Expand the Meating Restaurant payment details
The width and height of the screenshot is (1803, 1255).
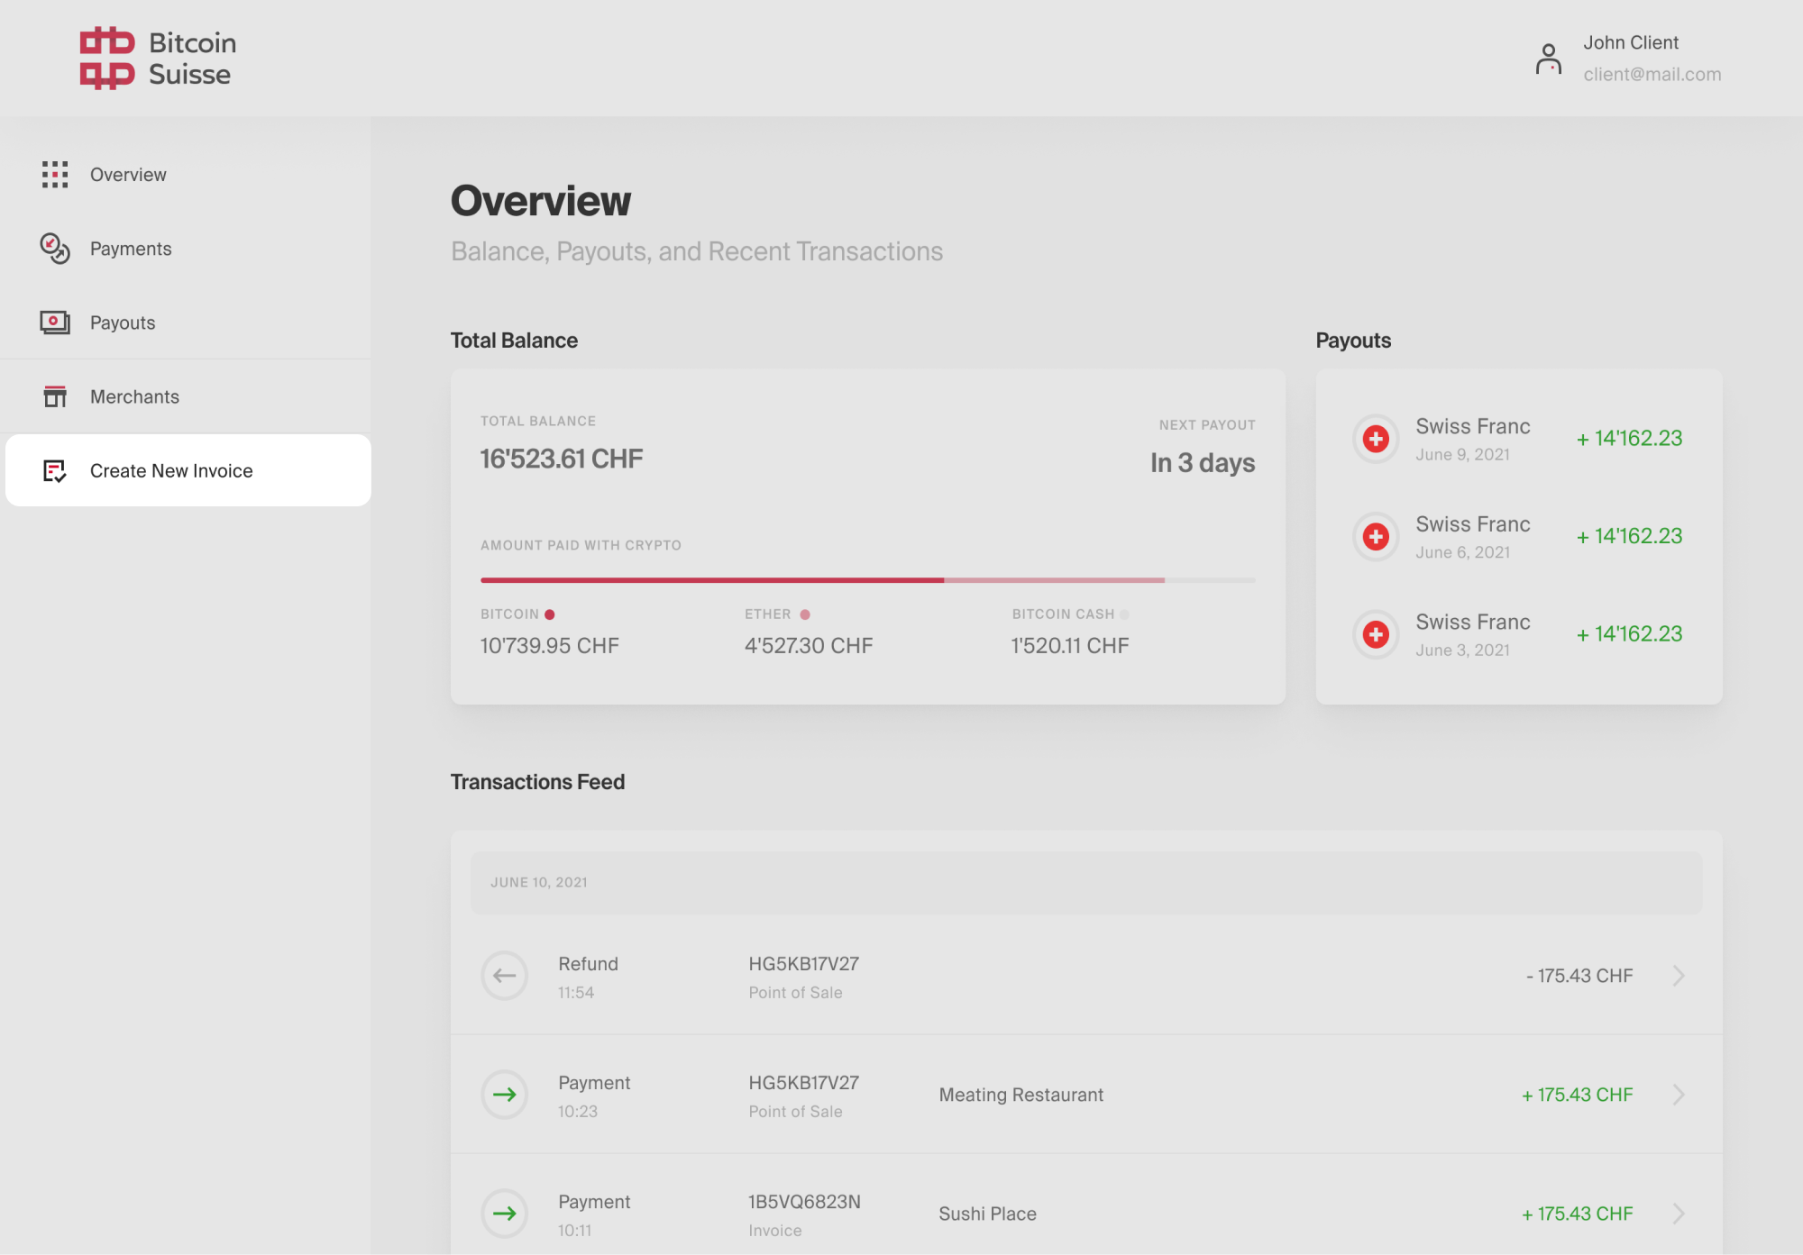[1679, 1094]
